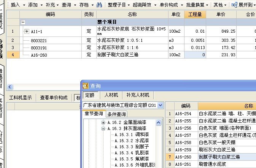Switch to the 条件查询 tab
256x168 pixels.
pos(116,114)
